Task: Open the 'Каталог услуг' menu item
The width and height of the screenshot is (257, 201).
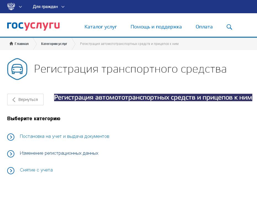Action: 100,27
